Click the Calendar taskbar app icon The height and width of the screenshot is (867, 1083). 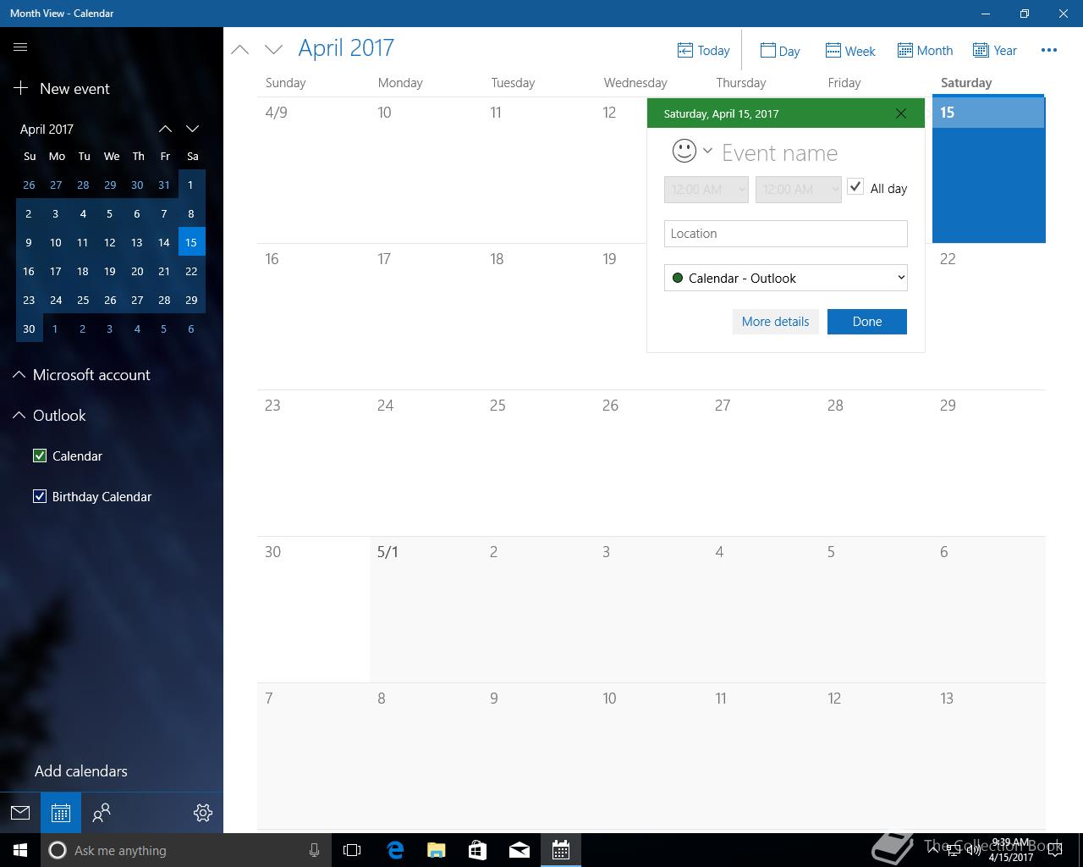click(x=561, y=850)
